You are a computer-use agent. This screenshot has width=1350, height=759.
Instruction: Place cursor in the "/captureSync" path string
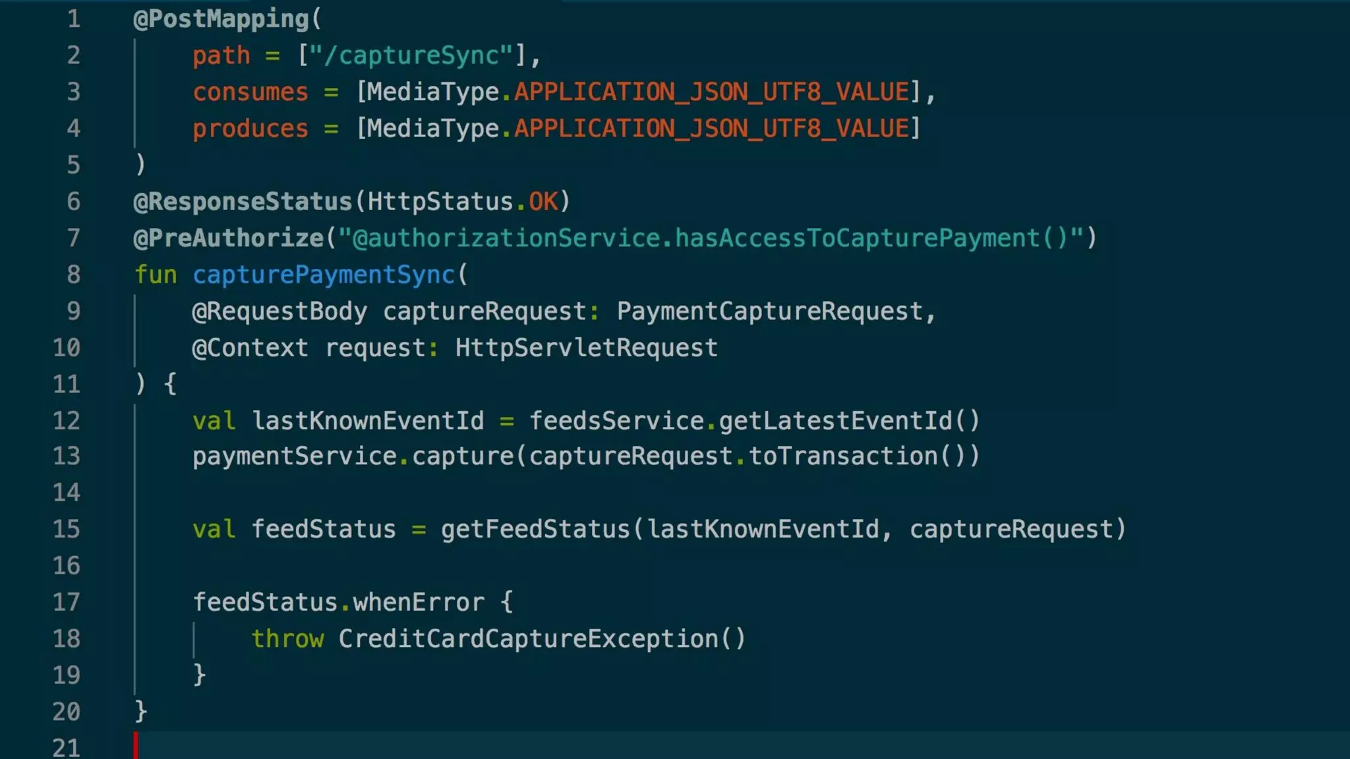coord(411,56)
